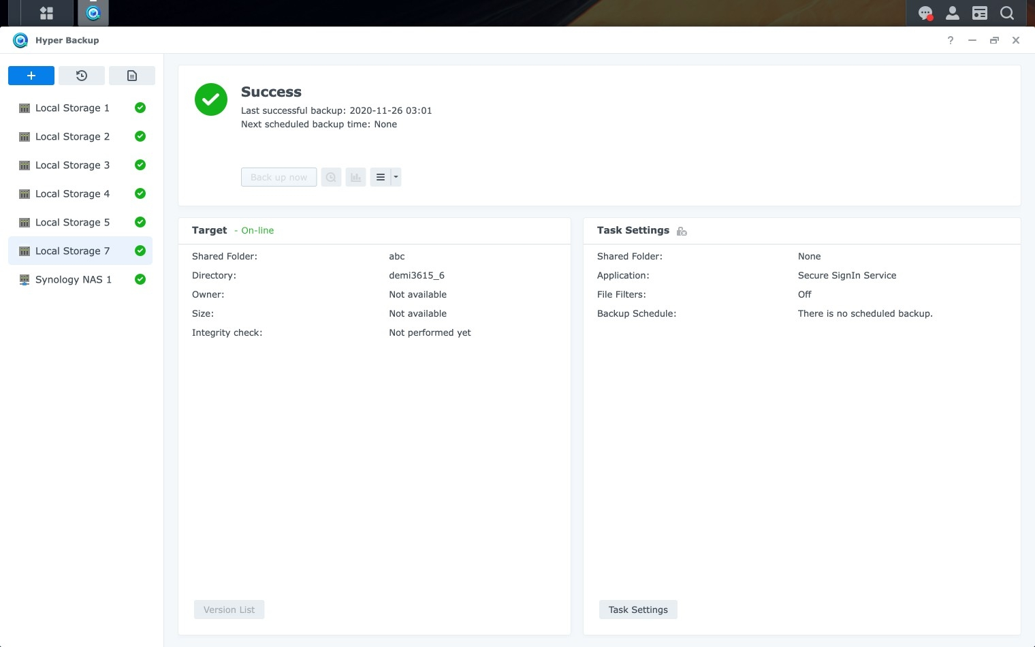This screenshot has width=1035, height=647.
Task: Select the Synology NAS 1 task
Action: (74, 279)
